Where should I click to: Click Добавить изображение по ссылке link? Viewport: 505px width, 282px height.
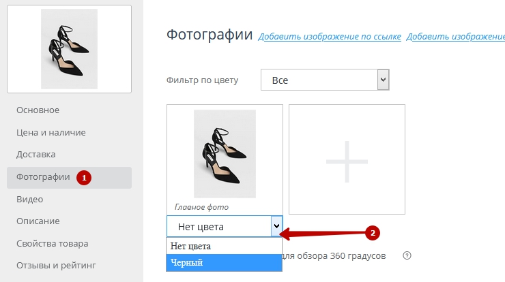coord(330,36)
